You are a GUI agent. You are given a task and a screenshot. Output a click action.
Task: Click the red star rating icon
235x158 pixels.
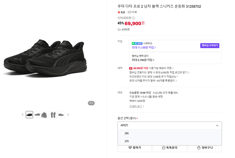[x=119, y=12]
